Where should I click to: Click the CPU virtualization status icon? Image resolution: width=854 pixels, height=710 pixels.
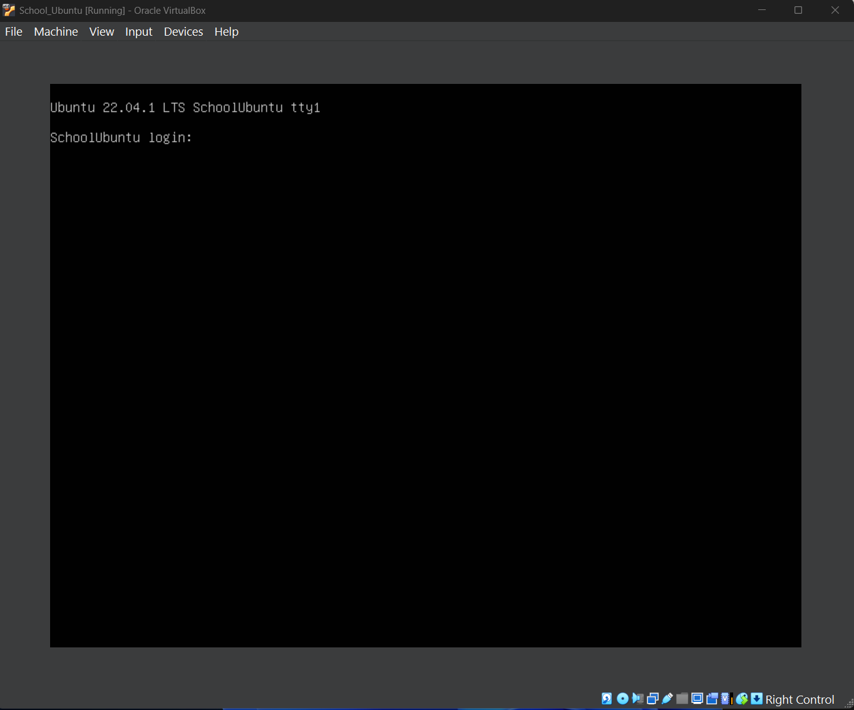tap(726, 699)
